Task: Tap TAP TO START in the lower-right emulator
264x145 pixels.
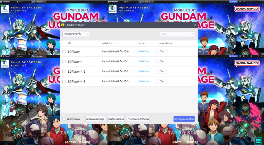Action: click(x=185, y=133)
